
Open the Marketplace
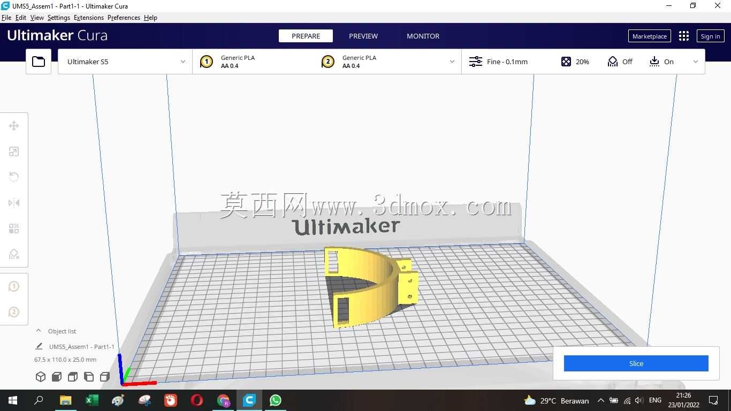pos(649,36)
